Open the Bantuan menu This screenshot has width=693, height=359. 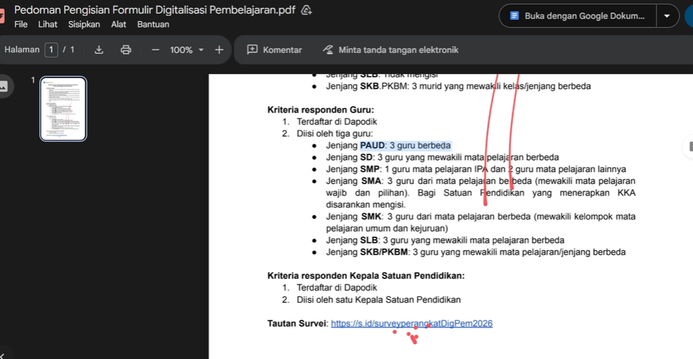click(153, 25)
